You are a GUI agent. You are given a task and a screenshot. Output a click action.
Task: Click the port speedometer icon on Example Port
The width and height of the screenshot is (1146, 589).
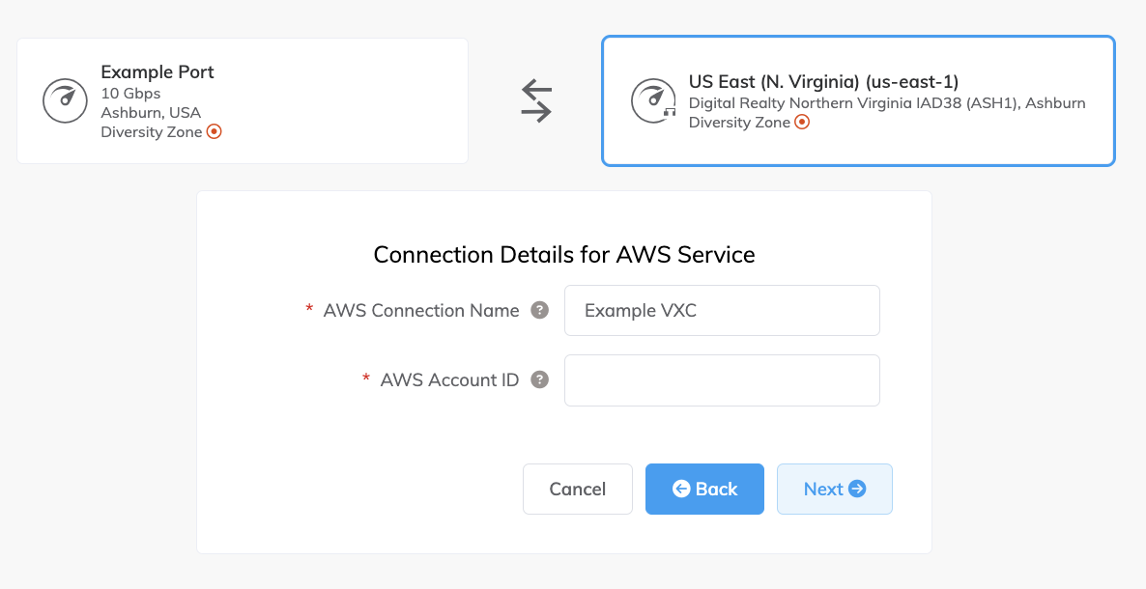65,100
